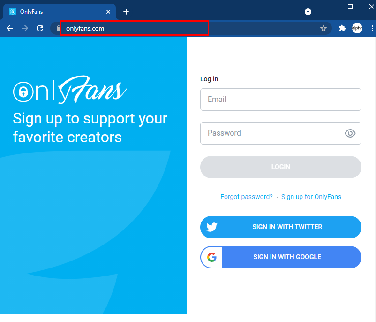Open the alphr profile avatar
Image resolution: width=376 pixels, height=322 pixels.
click(x=357, y=28)
